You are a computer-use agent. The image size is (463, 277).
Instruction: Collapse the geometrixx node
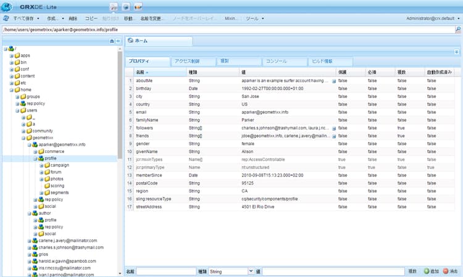tap(23, 138)
